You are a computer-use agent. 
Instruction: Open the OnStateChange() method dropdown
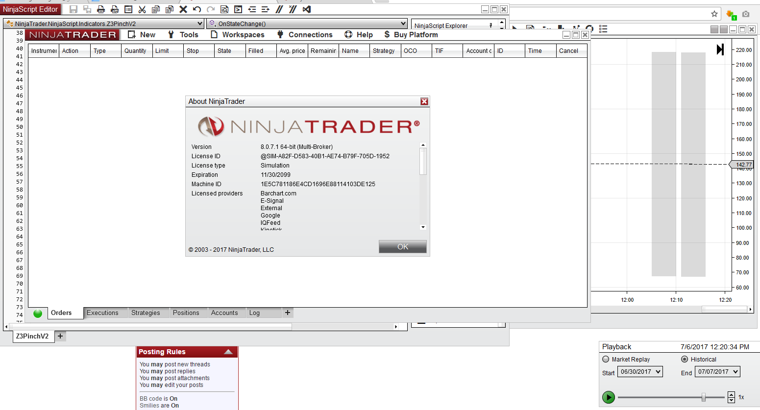[x=307, y=24]
